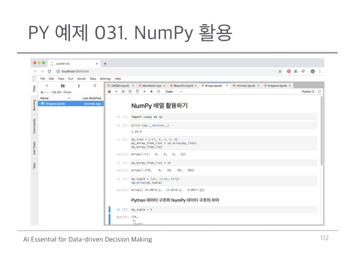This screenshot has height=266, width=355.
Task: Open the JupyterLab Tabs menu
Action: 93,79
